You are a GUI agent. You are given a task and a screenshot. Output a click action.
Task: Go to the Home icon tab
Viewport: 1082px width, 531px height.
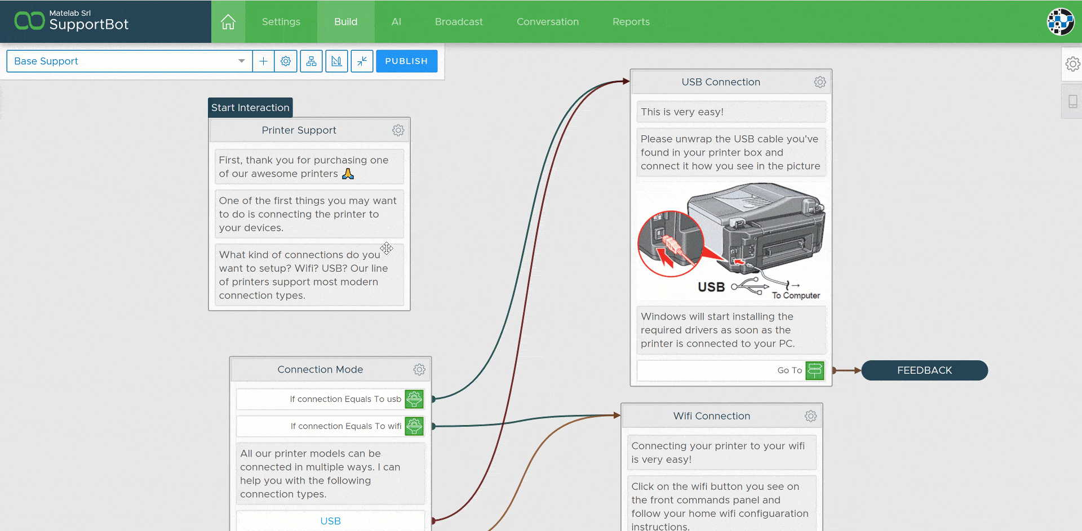coord(228,21)
